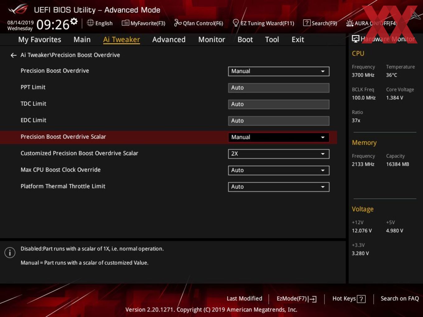The width and height of the screenshot is (423, 317).
Task: Click the TDC Limit input field
Action: coord(279,104)
